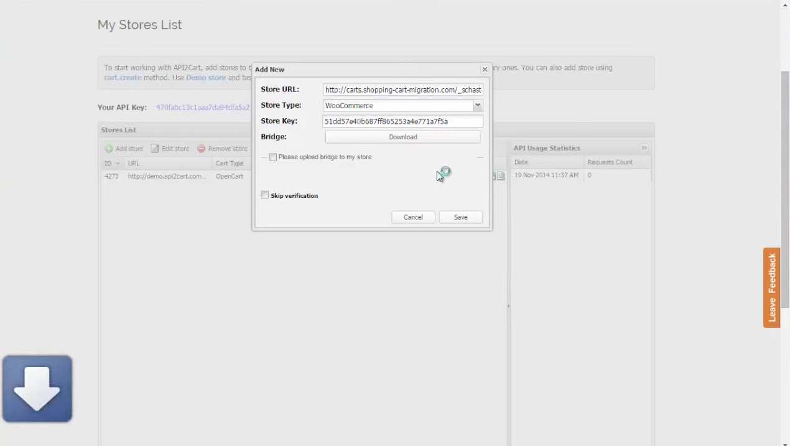Collapse the API Usage Statistics panel
Image resolution: width=790 pixels, height=446 pixels.
(644, 148)
